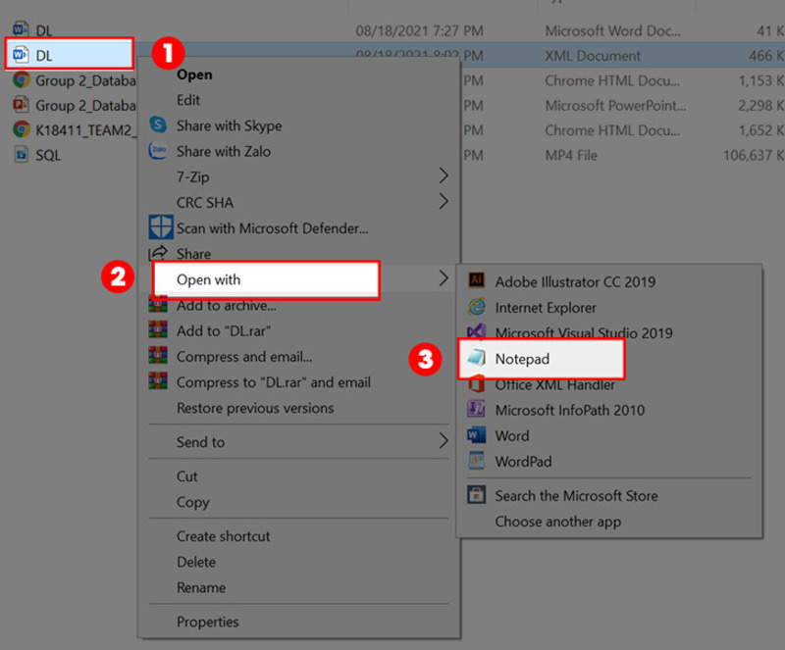This screenshot has height=650, width=785.
Task: Open Properties for the DL file
Action: 208,622
